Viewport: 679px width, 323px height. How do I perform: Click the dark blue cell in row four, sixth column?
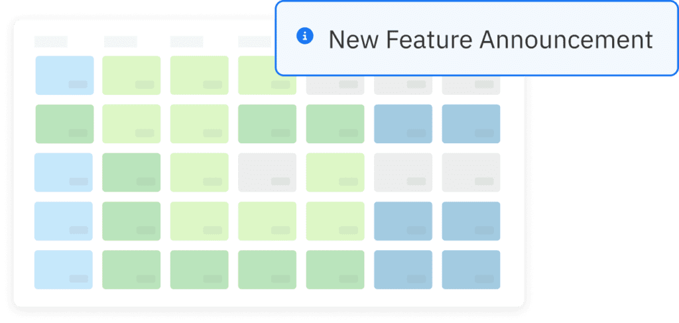pyautogui.click(x=403, y=221)
